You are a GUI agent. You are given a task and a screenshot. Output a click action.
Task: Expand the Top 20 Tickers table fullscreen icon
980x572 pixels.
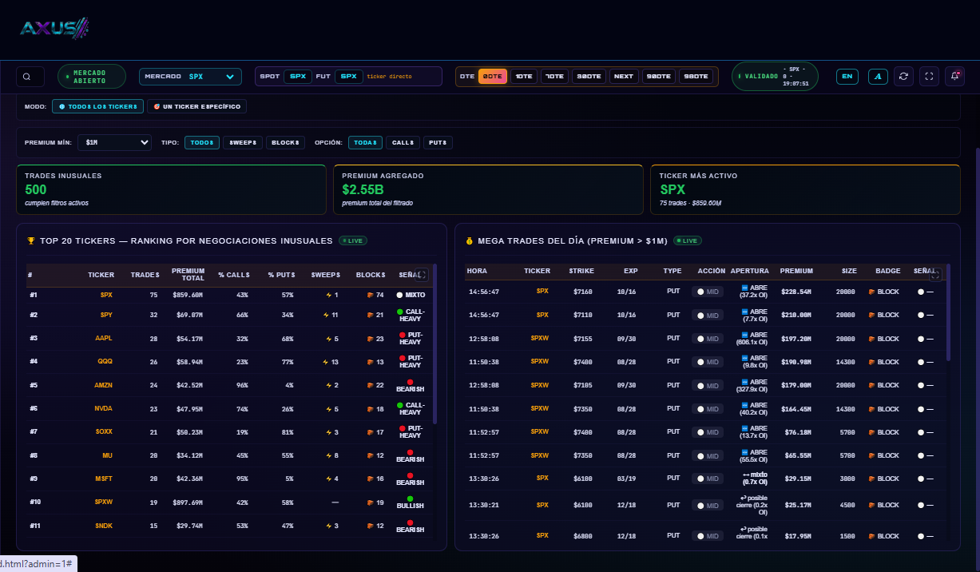[422, 275]
